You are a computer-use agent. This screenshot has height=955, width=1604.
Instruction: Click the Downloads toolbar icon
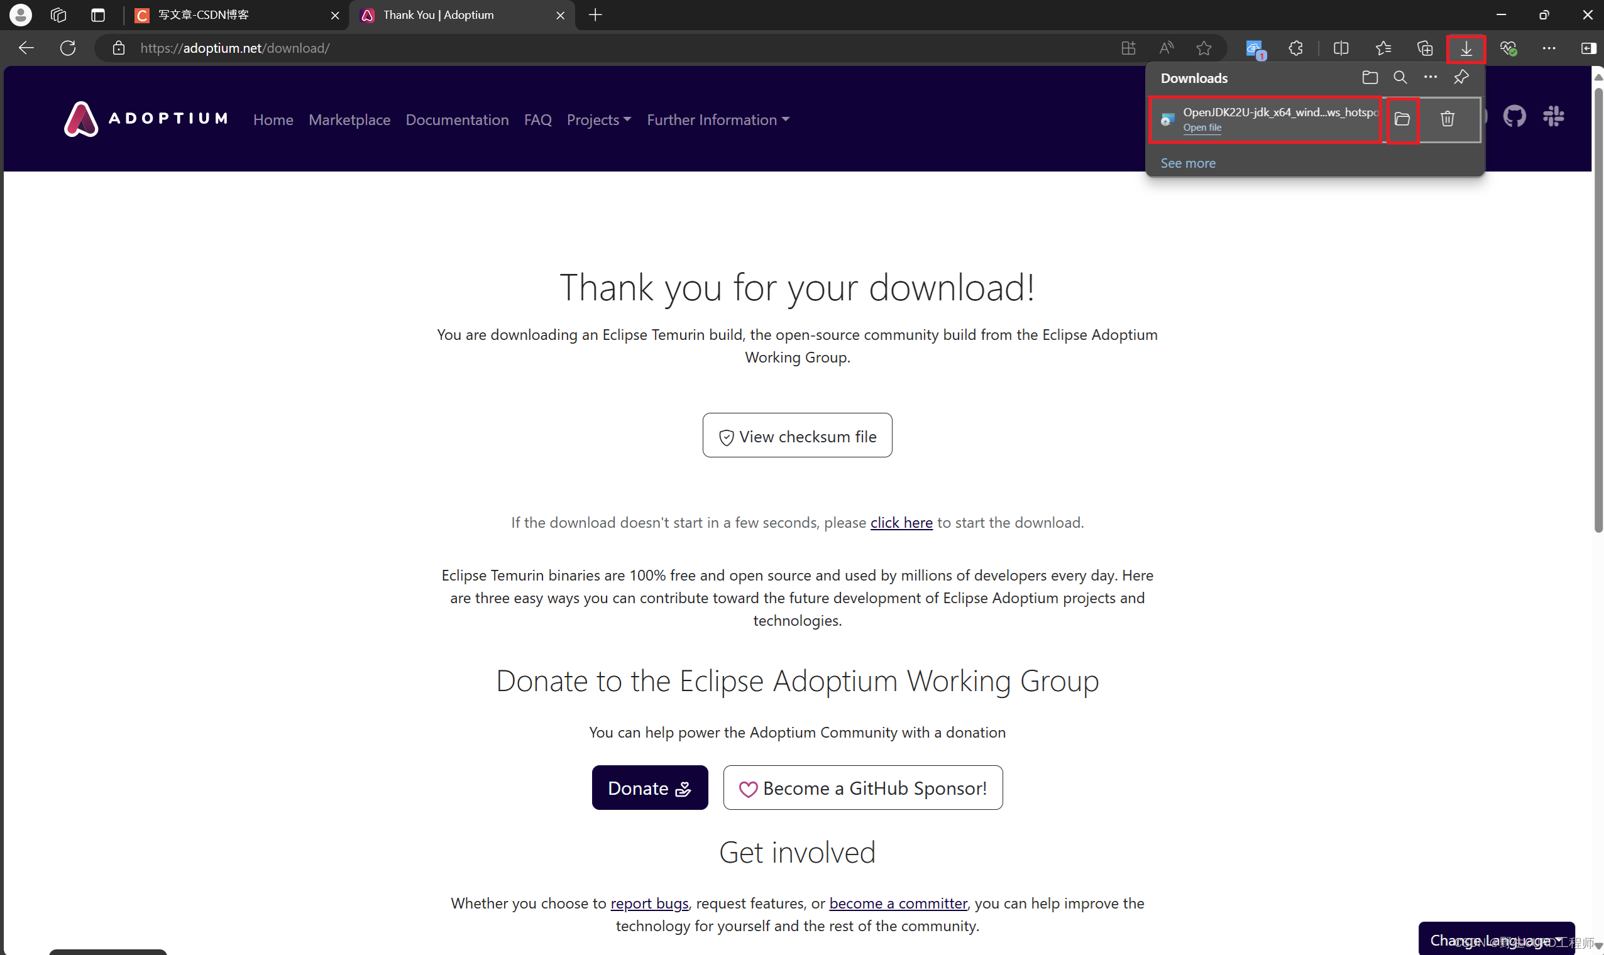click(x=1466, y=48)
